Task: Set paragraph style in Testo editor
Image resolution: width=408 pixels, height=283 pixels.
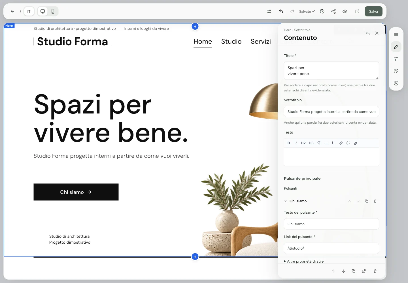Action: [x=319, y=143]
